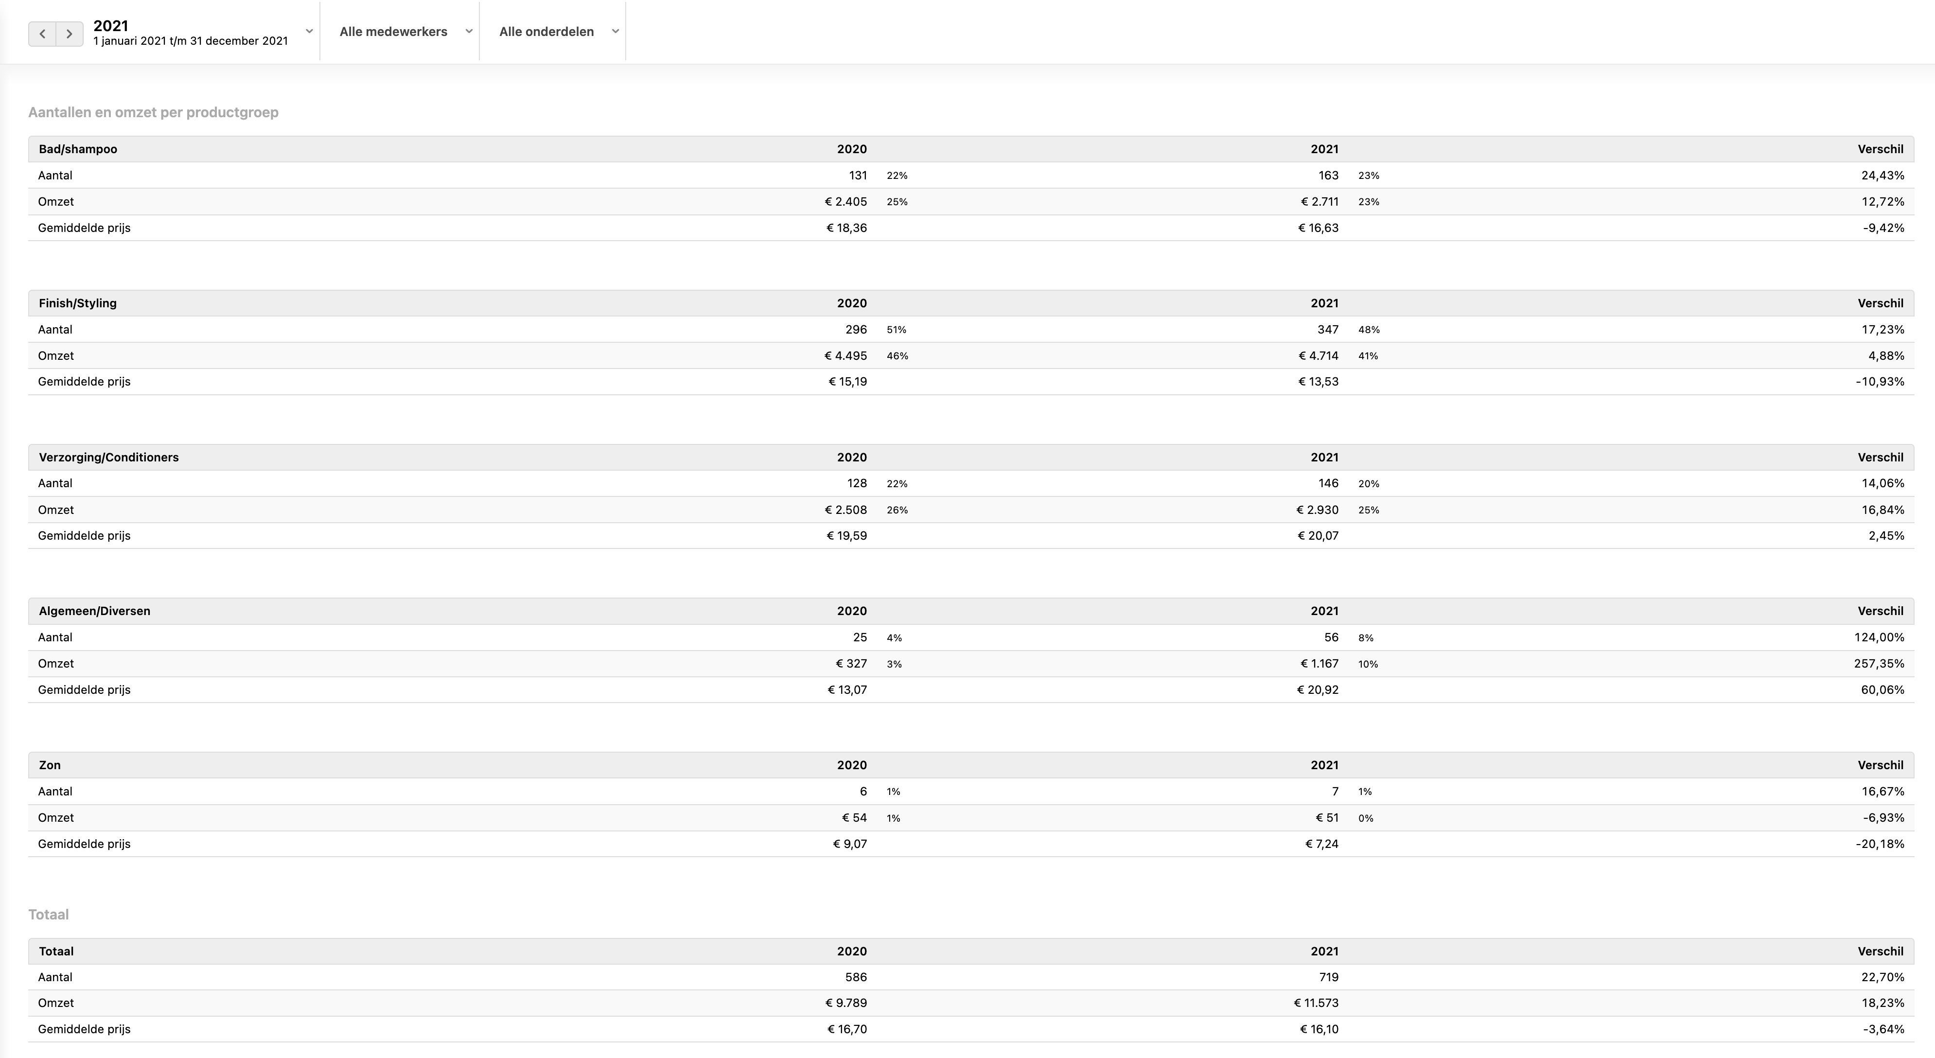Click the Totaal Omzet value € 11.573
Viewport: 1935px width, 1058px height.
[1316, 1003]
